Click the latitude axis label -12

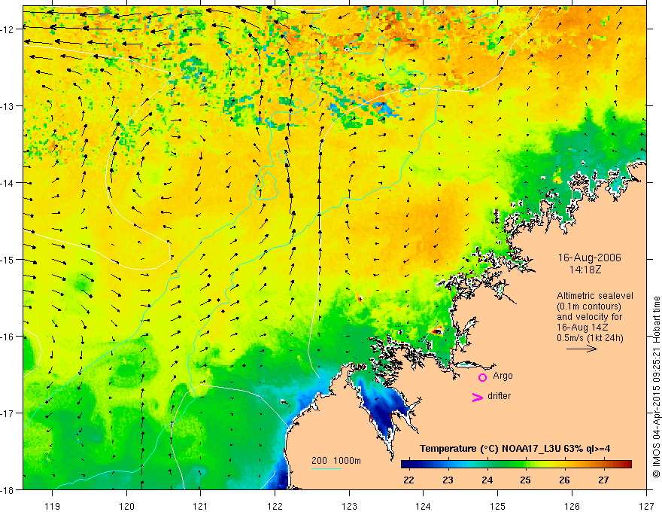point(8,29)
